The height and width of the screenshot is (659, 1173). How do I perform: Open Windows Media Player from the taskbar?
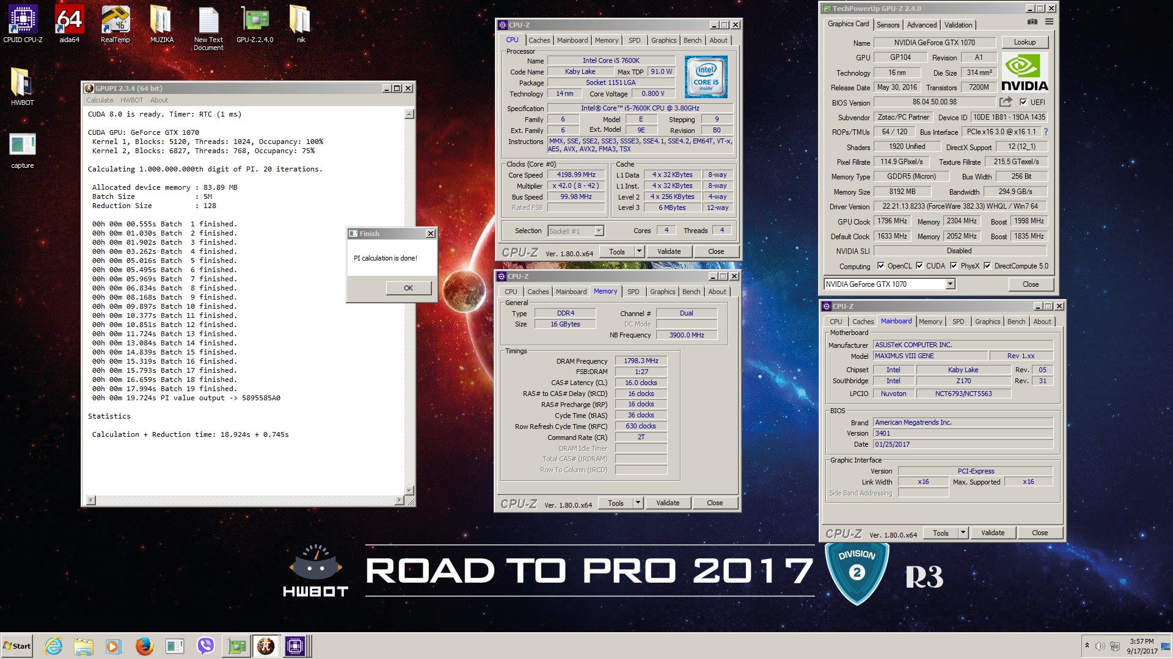click(x=114, y=646)
